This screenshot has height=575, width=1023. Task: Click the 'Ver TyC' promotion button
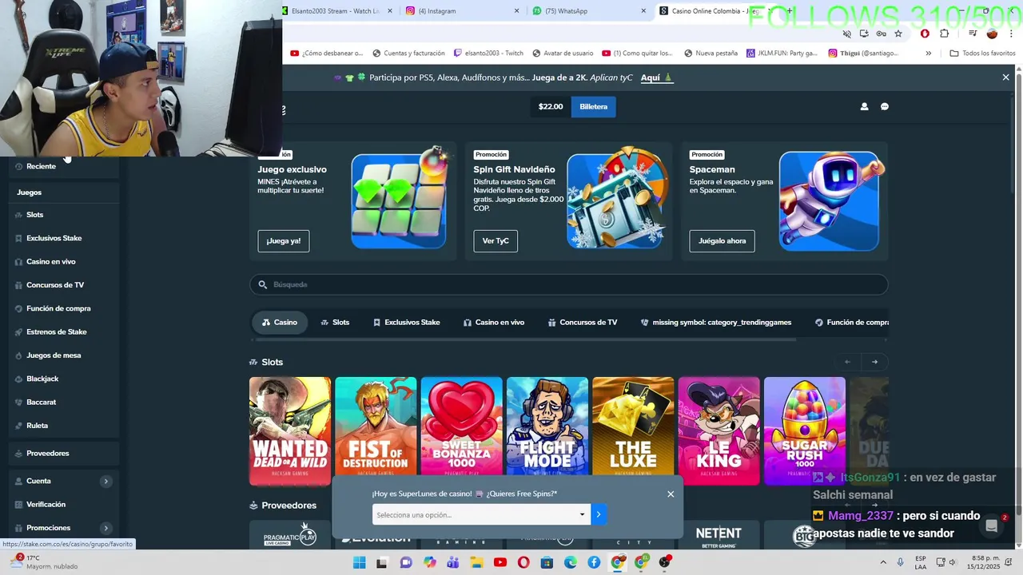click(496, 241)
